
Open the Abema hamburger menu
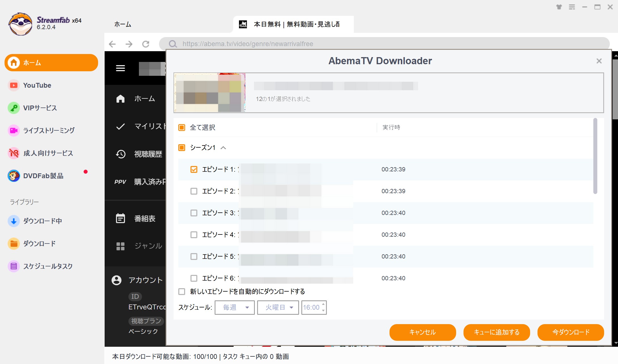pos(120,68)
